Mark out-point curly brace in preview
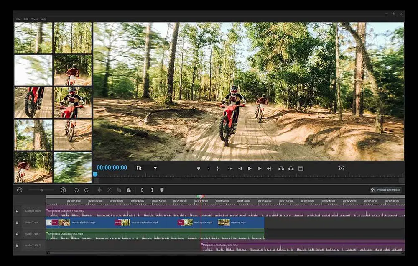The image size is (418, 266). (x=218, y=169)
